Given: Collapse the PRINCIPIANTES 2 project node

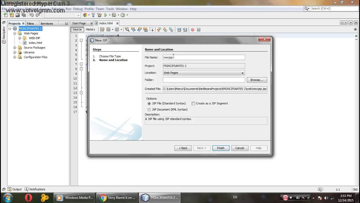Looking at the screenshot, I should [x=10, y=28].
